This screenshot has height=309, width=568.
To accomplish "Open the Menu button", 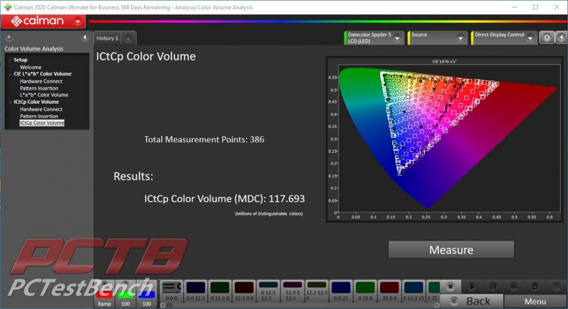I will 535,301.
